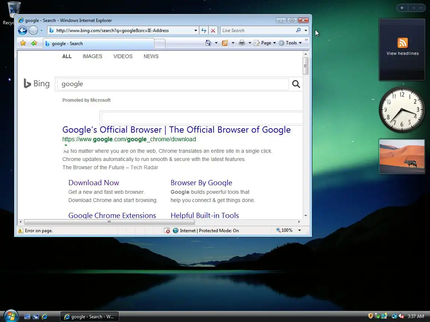This screenshot has width=430, height=322.
Task: Click the IE Forward arrow button
Action: point(34,31)
